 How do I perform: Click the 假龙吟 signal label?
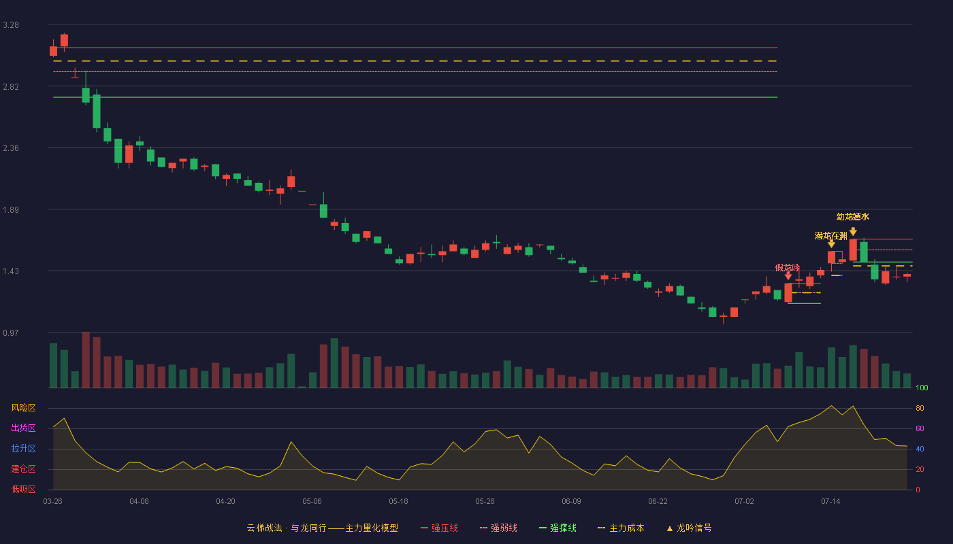pos(788,267)
